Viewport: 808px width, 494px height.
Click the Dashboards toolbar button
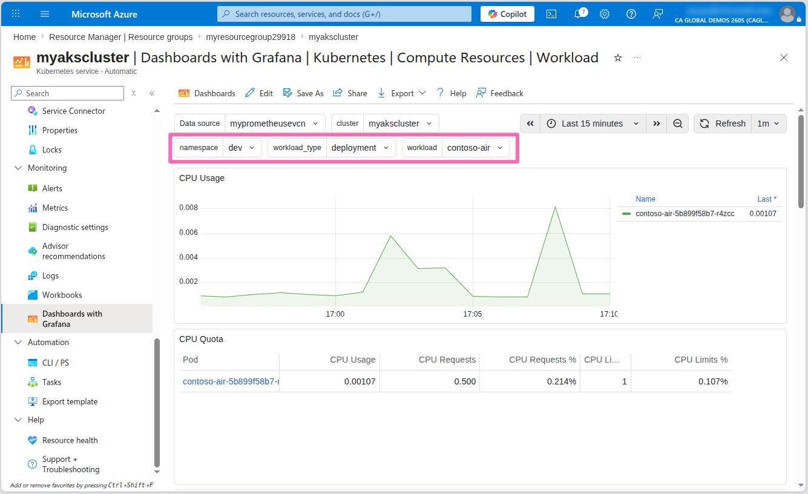(206, 93)
